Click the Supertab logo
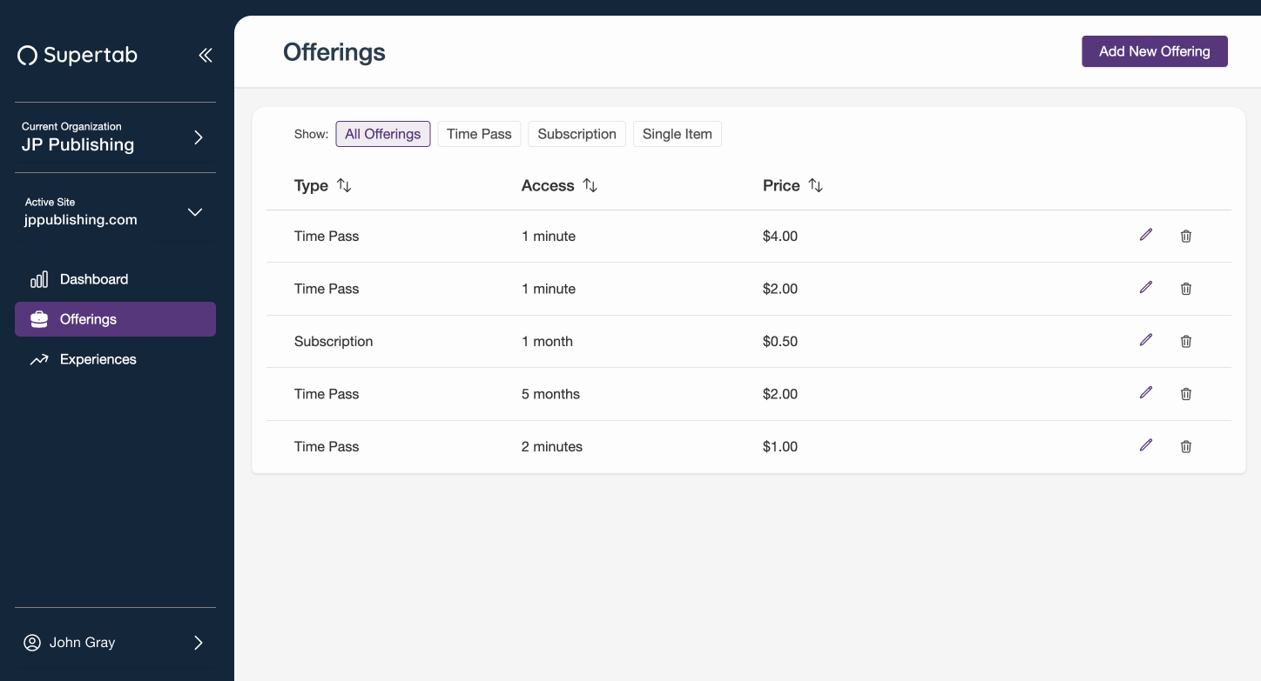This screenshot has width=1261, height=681. (x=78, y=55)
